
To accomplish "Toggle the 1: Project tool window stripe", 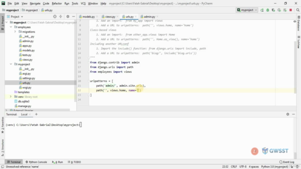I will point(2,23).
